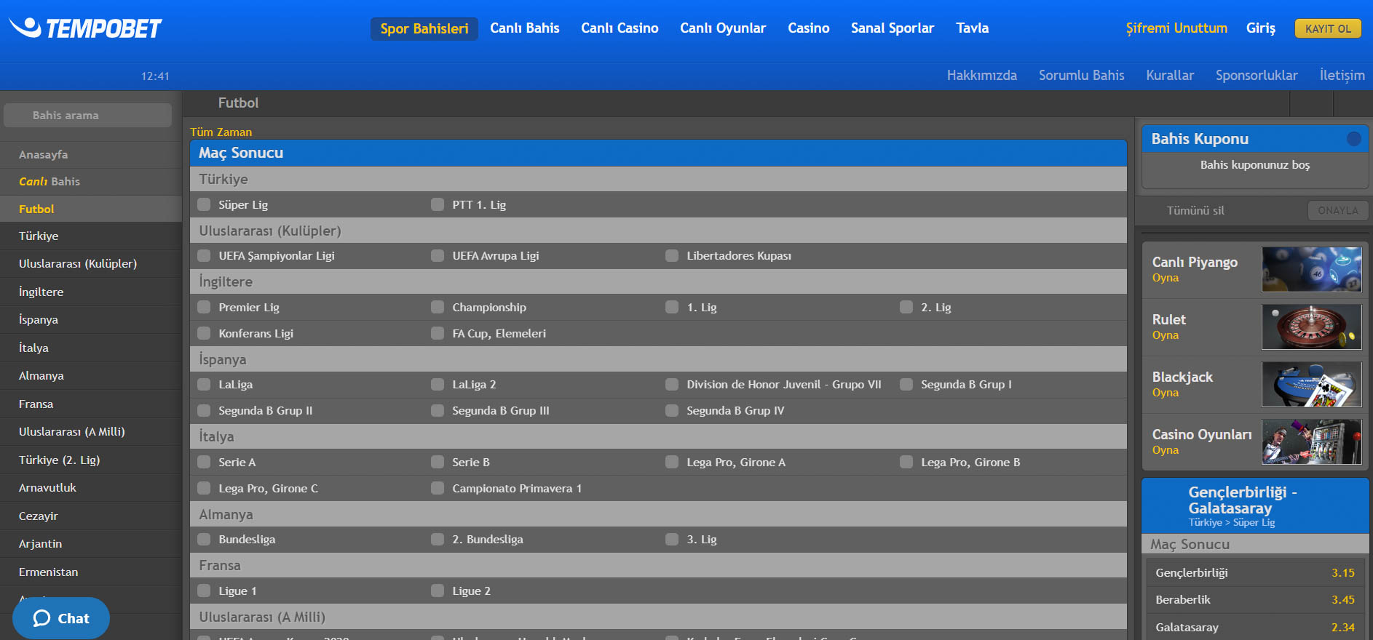Select Arnavutluk in the sidebar
This screenshot has height=640, width=1373.
[x=91, y=488]
